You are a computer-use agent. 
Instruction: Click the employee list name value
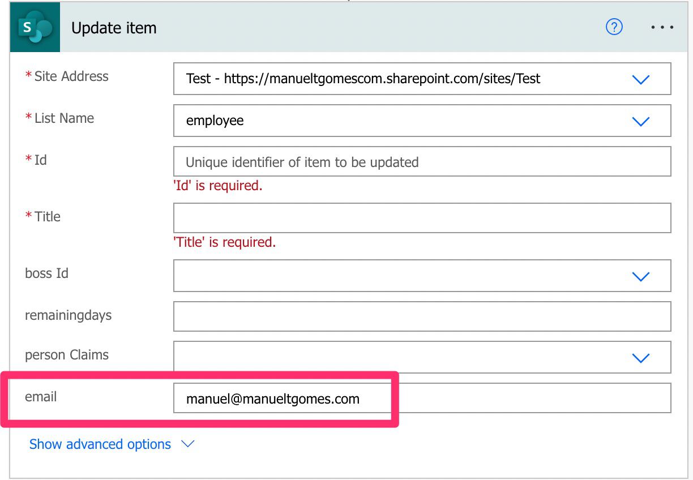click(215, 121)
